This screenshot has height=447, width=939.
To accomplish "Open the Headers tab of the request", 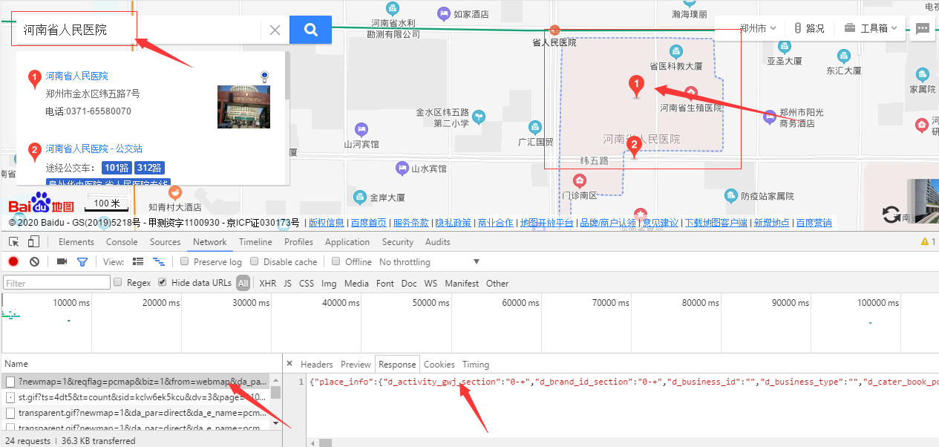I will [x=316, y=365].
